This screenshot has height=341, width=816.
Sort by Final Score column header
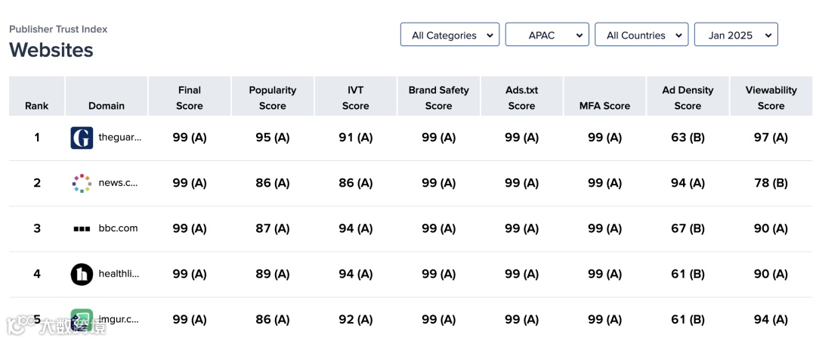pyautogui.click(x=190, y=98)
